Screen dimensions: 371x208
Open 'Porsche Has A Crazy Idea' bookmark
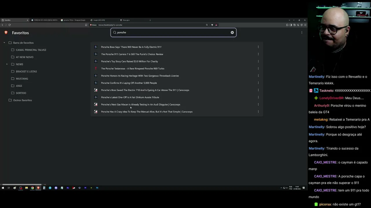147,112
